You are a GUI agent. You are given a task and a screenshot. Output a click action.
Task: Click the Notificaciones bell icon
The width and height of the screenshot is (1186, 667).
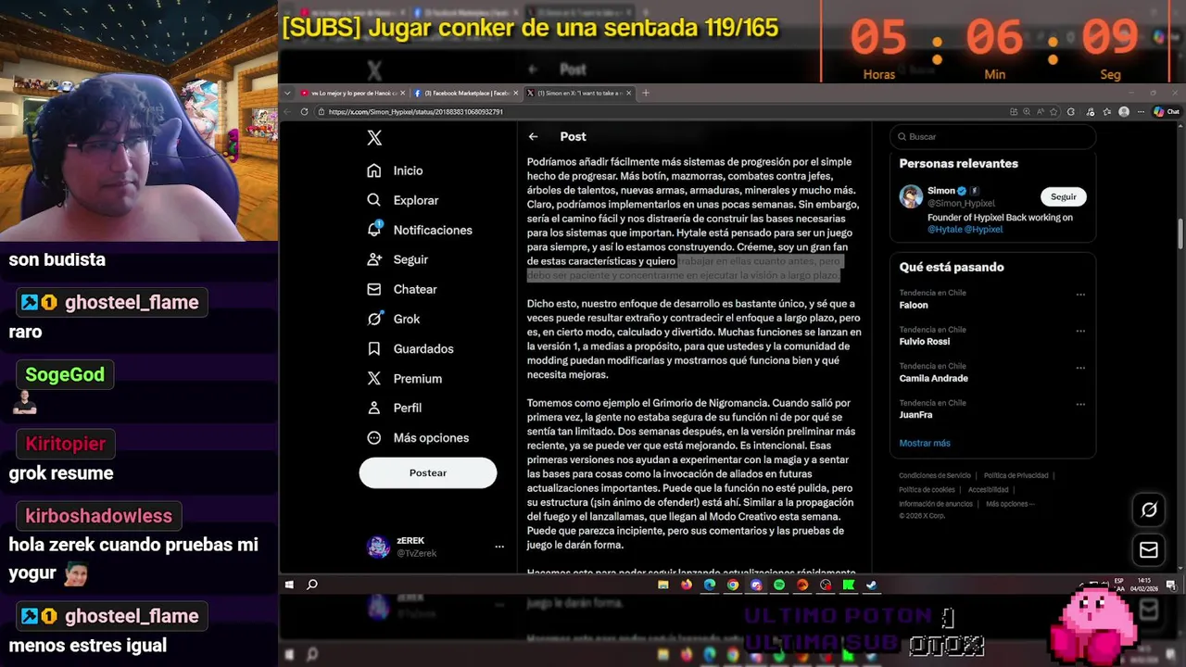click(x=374, y=229)
